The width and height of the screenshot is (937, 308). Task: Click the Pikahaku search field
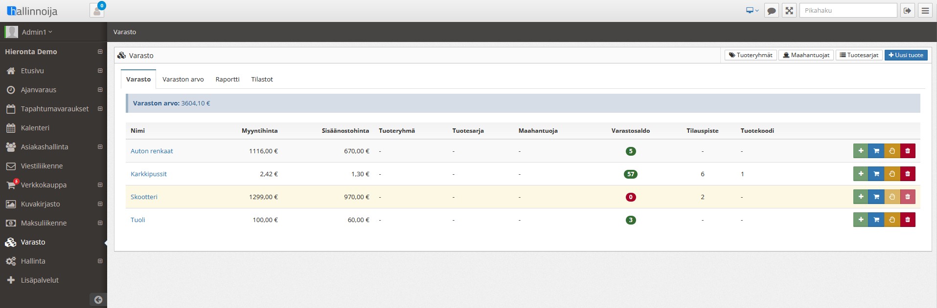pyautogui.click(x=848, y=10)
